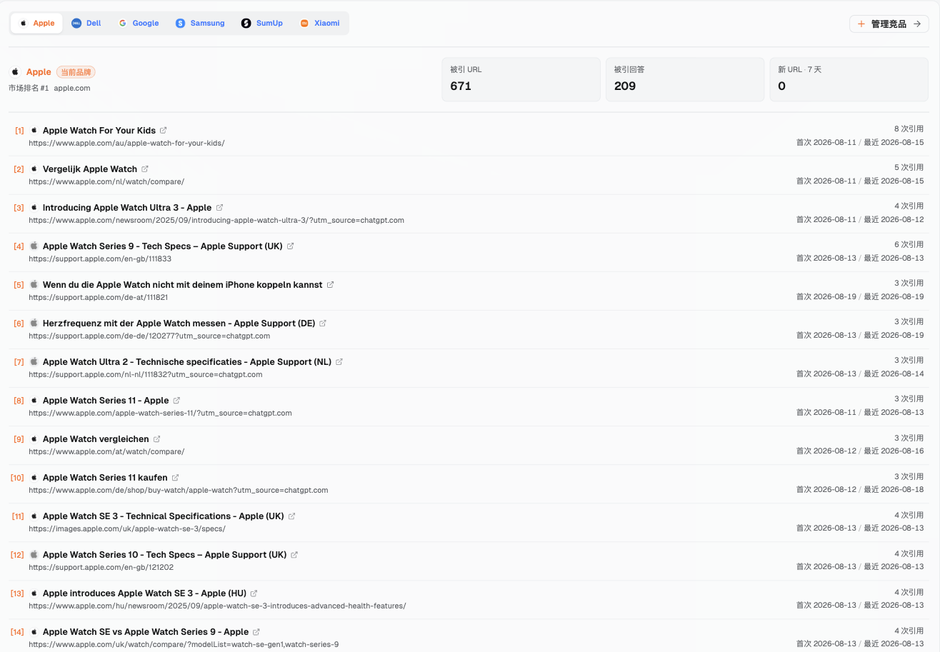The image size is (940, 652).
Task: Switch to the Samsung brand tab
Action: pyautogui.click(x=200, y=23)
